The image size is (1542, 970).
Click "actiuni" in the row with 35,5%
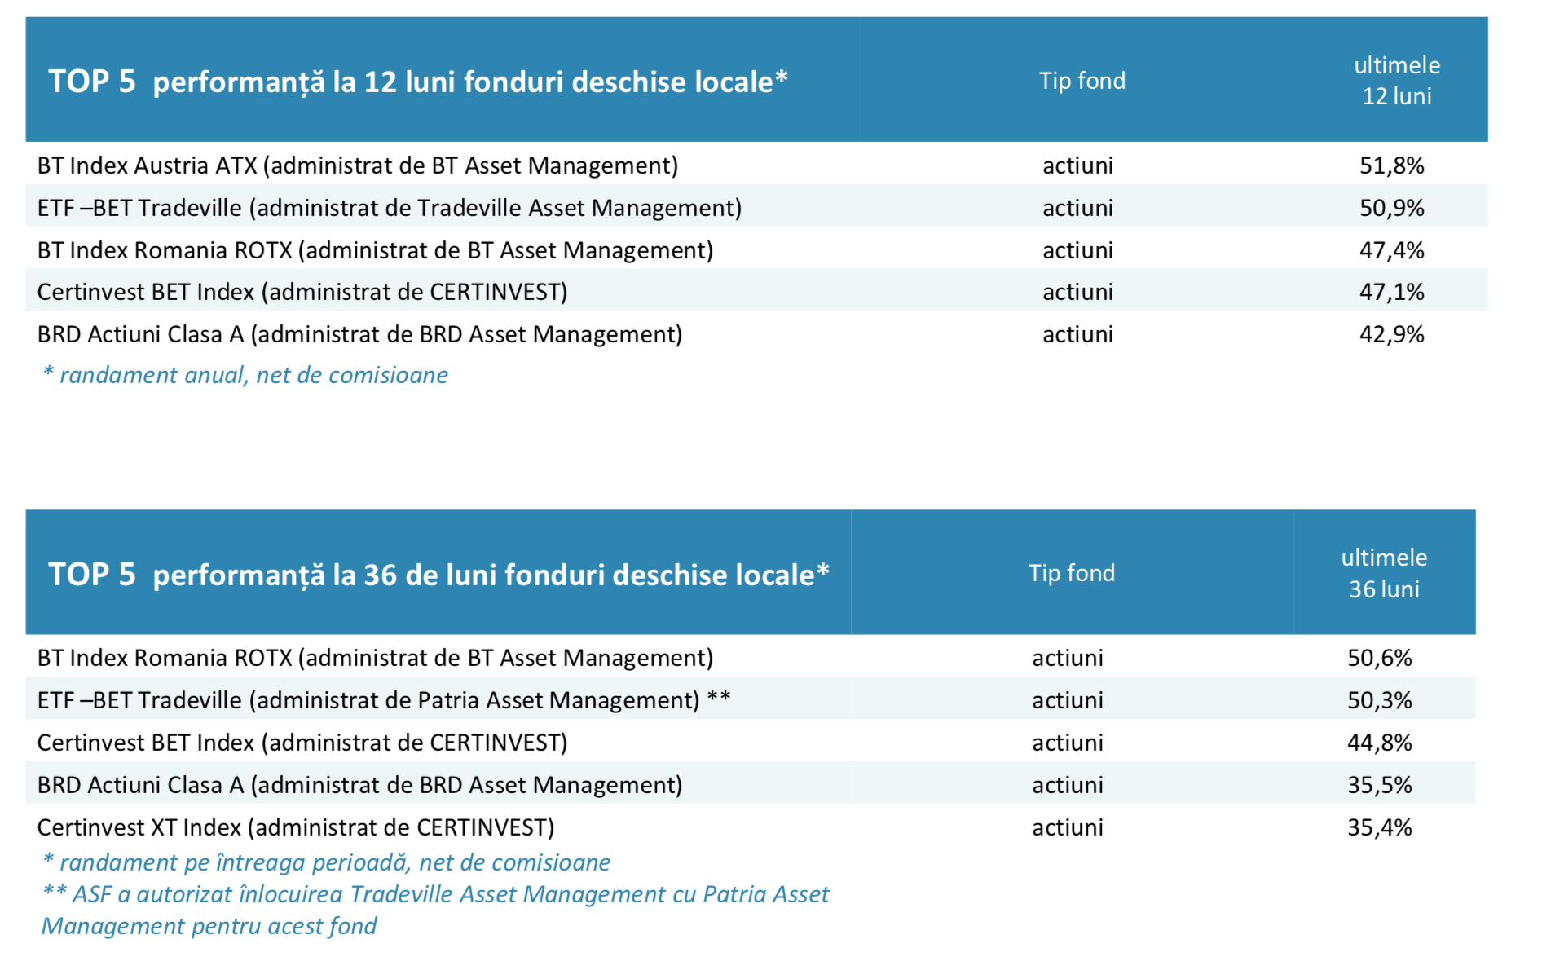[x=1068, y=785]
